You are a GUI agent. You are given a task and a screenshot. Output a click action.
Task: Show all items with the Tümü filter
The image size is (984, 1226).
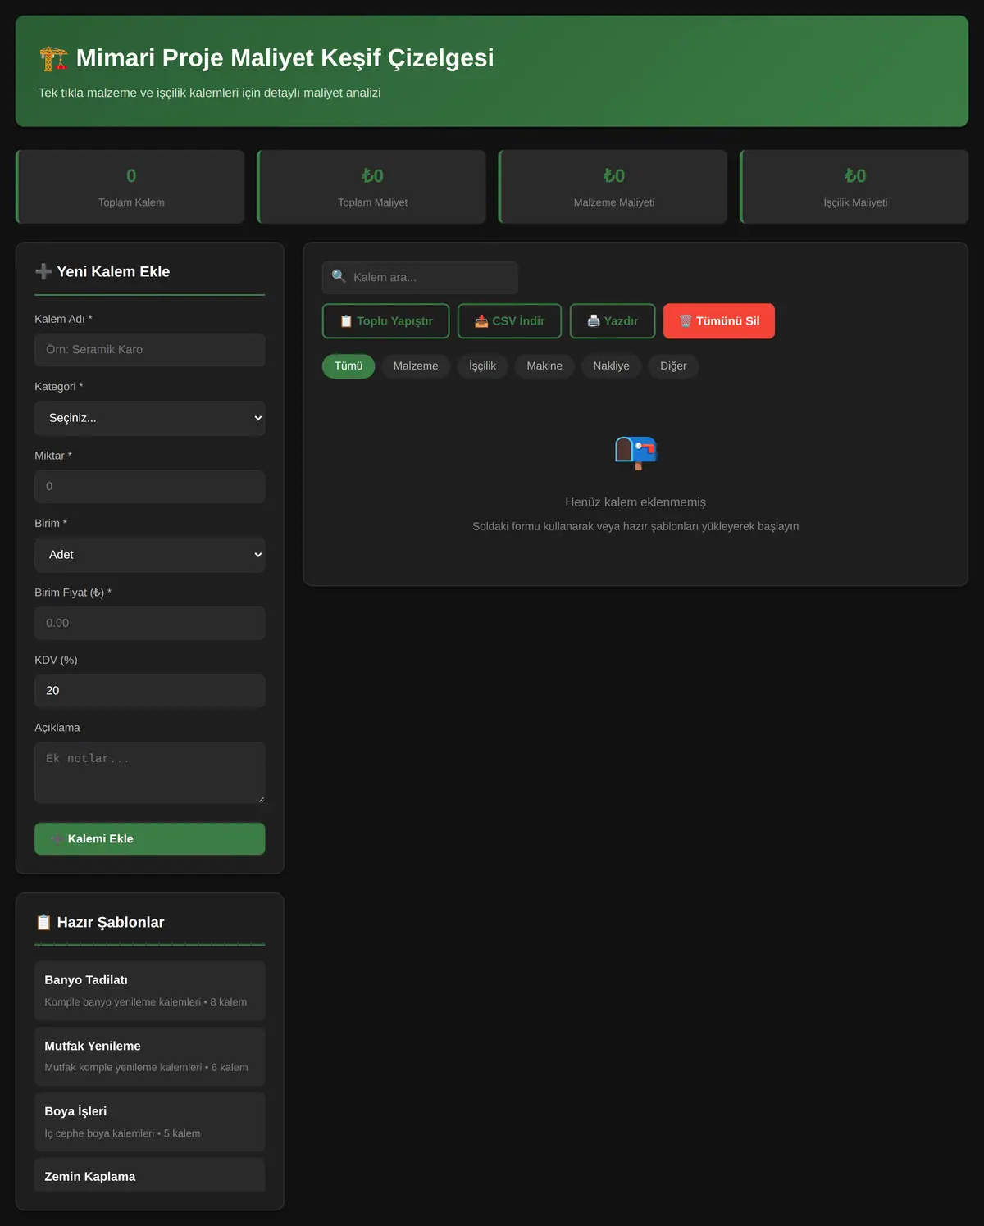(348, 366)
